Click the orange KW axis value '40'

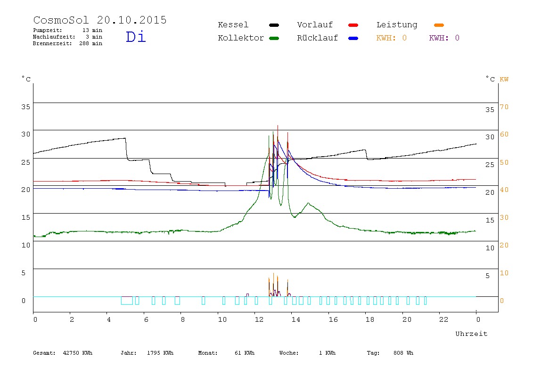[x=504, y=190]
